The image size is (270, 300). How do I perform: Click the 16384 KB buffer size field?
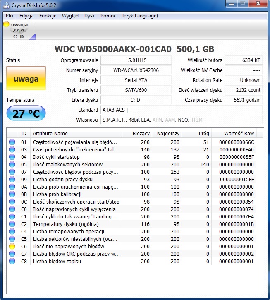tap(244, 60)
